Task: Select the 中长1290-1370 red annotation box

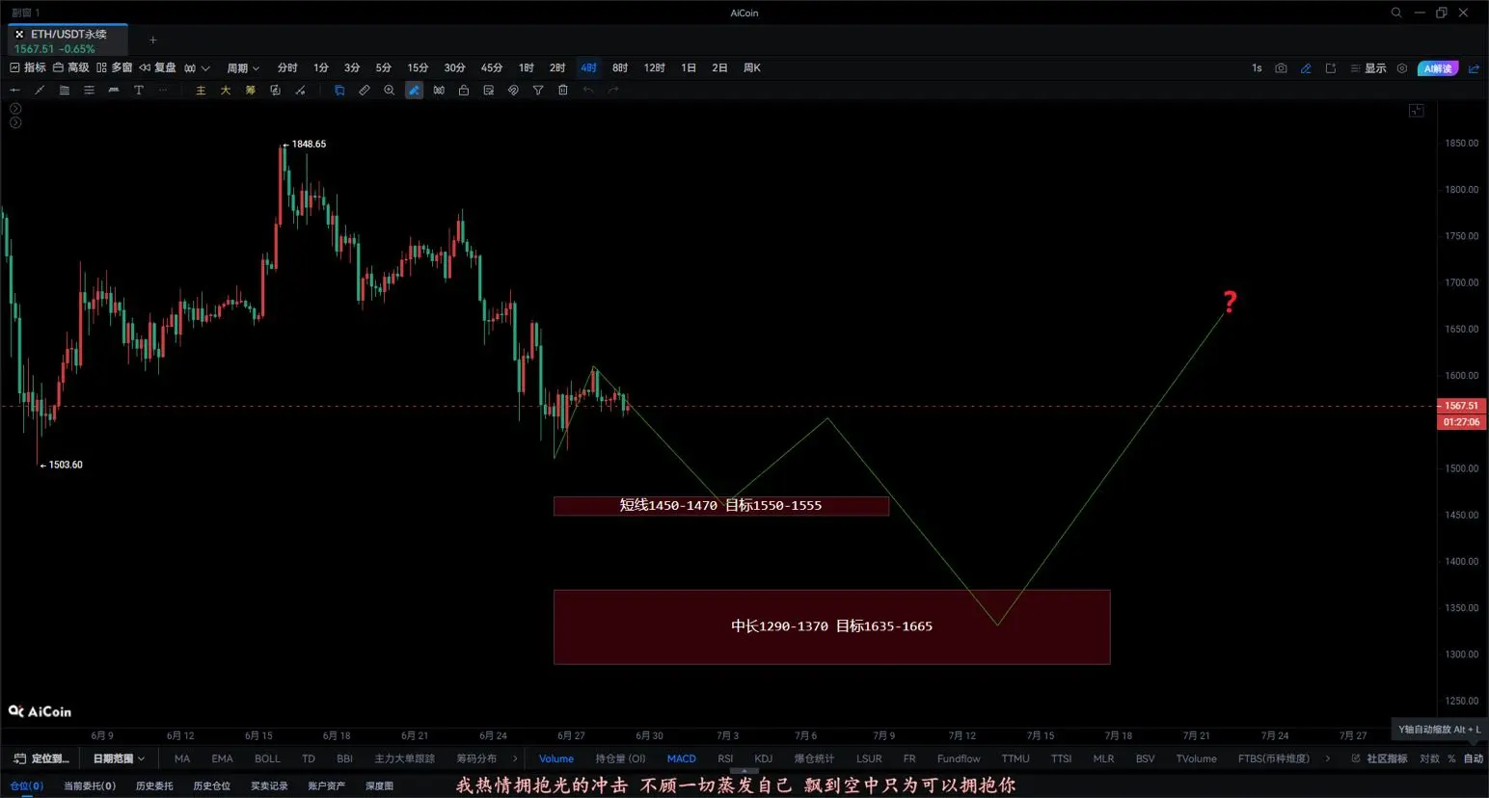Action: click(x=832, y=627)
